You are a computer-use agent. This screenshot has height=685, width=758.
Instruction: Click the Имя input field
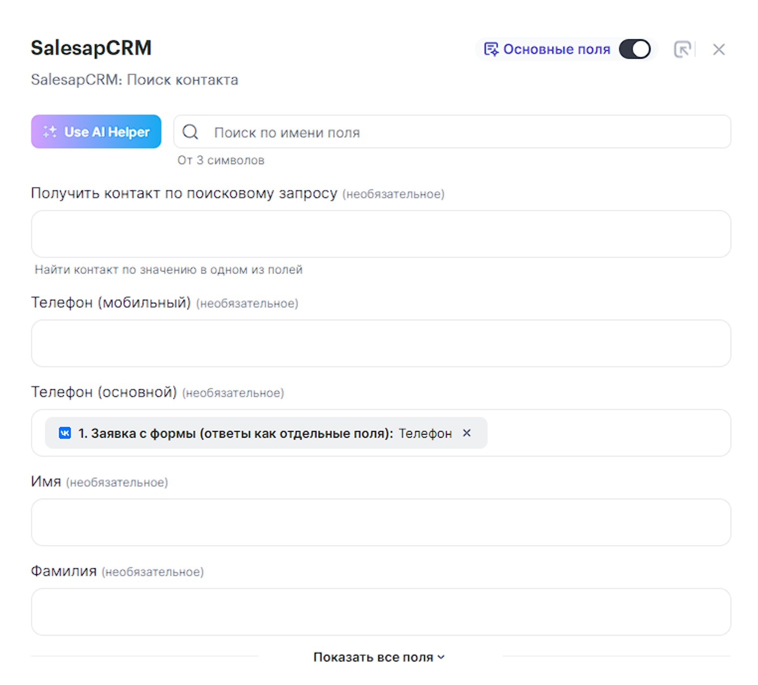tap(381, 522)
